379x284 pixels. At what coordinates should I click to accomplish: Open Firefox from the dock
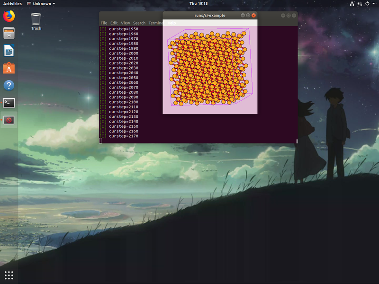point(9,16)
